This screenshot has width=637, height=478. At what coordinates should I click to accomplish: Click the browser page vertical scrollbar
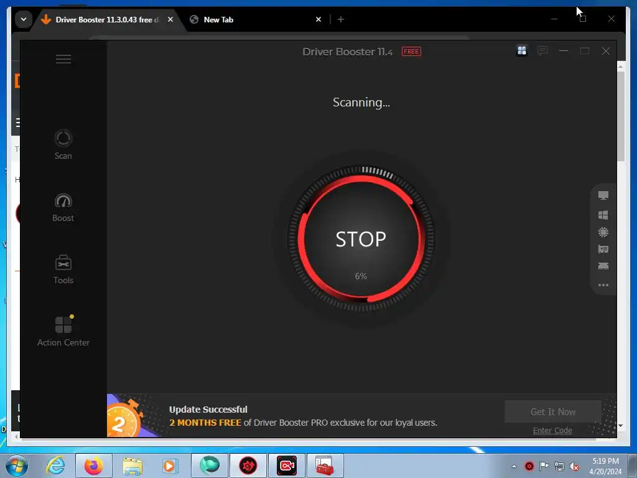click(621, 116)
